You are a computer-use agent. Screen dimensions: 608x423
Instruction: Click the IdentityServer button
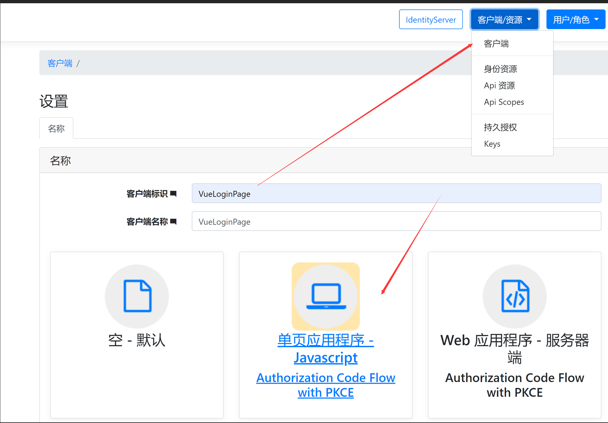[x=431, y=19]
